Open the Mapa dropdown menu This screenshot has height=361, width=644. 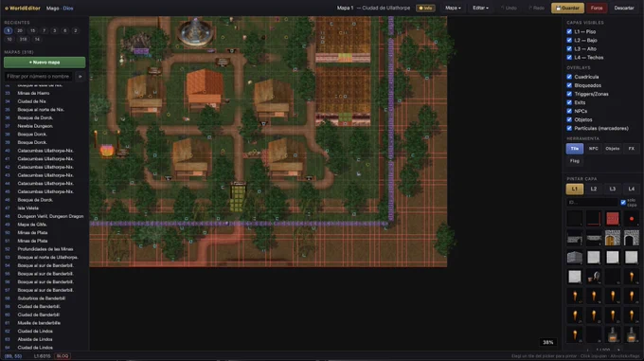click(x=453, y=8)
